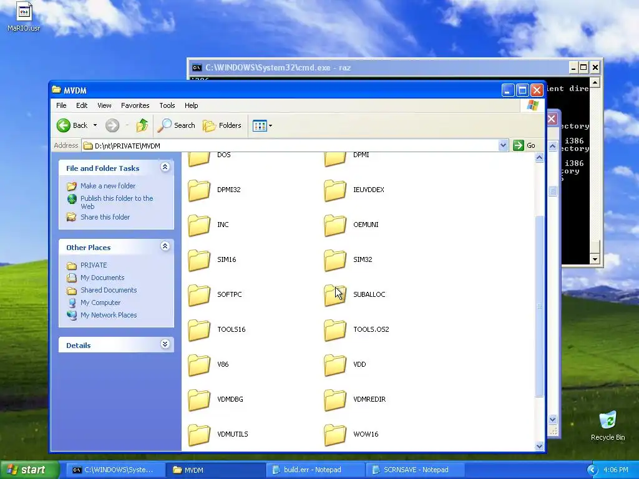Click Publish this folder to the Web
The height and width of the screenshot is (479, 639).
(x=117, y=202)
